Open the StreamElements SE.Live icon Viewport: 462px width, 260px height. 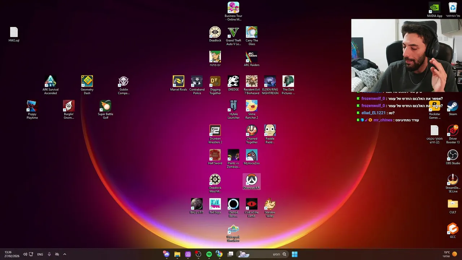(x=453, y=183)
